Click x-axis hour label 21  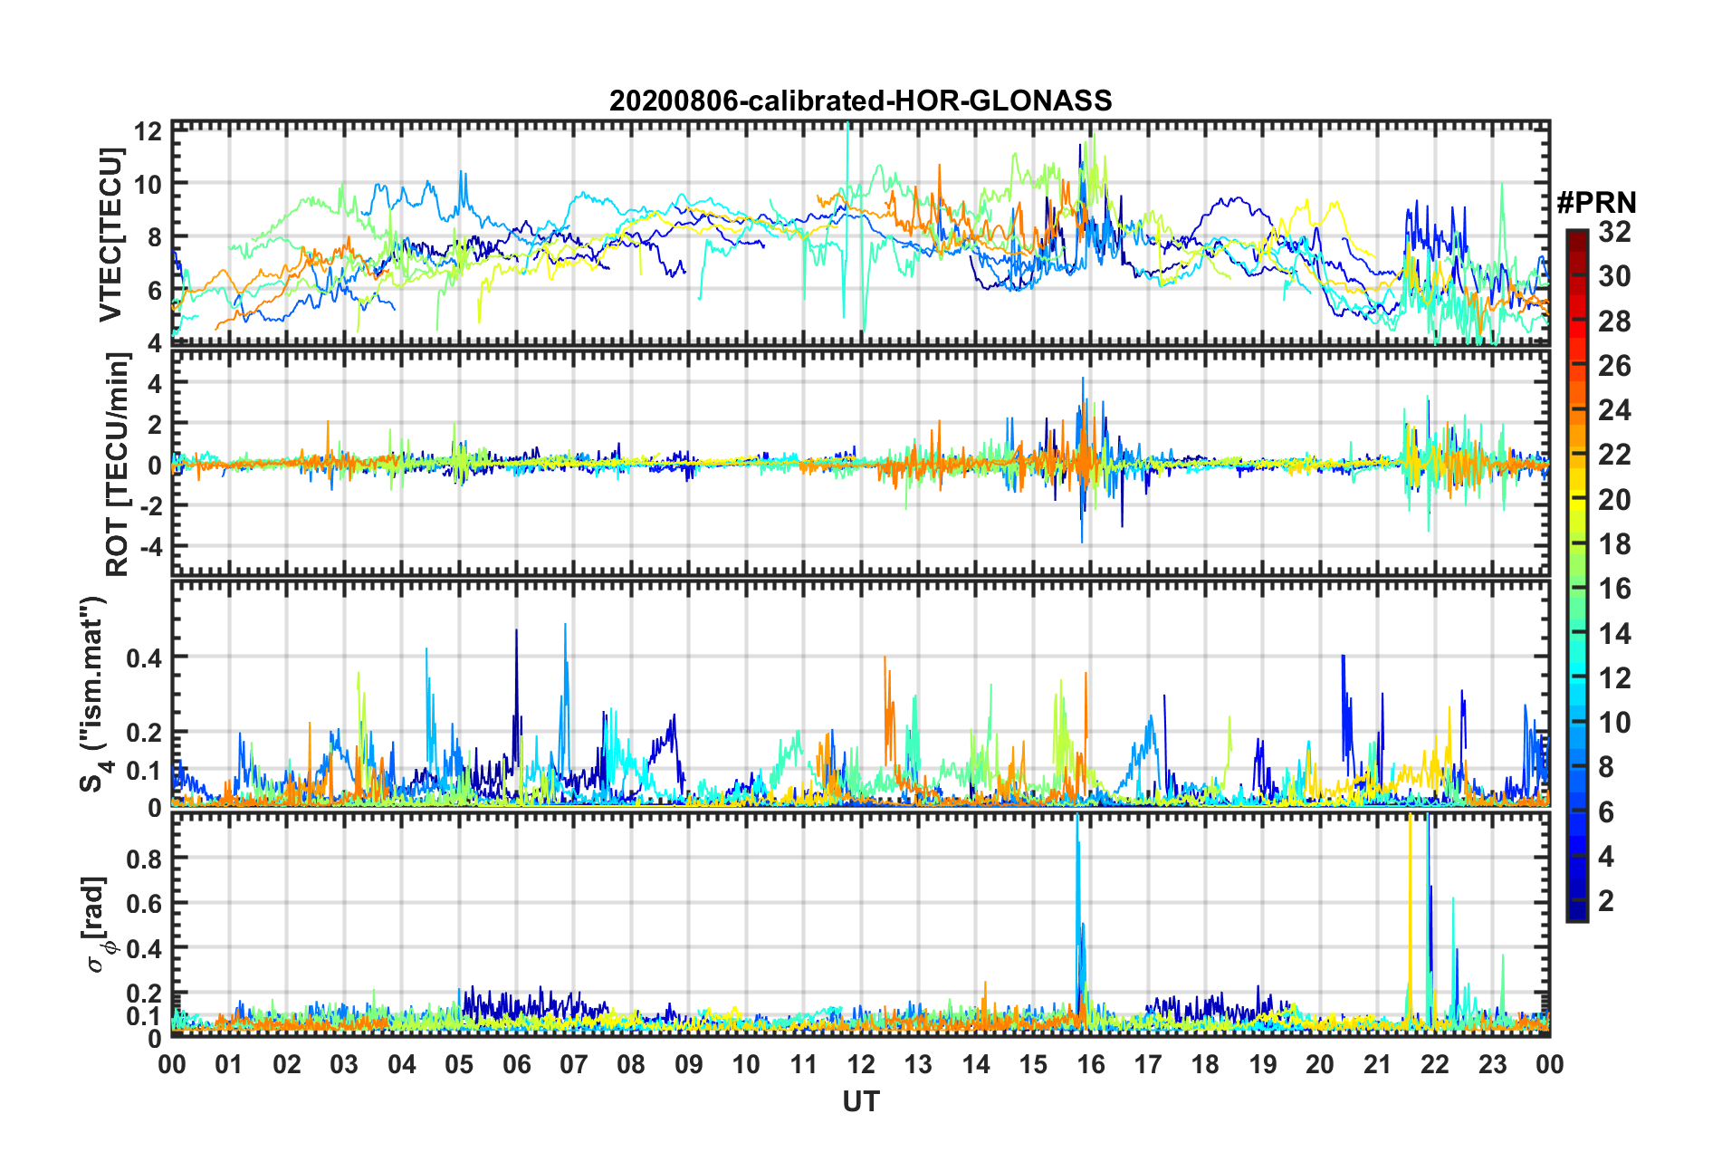pos(1378,1065)
